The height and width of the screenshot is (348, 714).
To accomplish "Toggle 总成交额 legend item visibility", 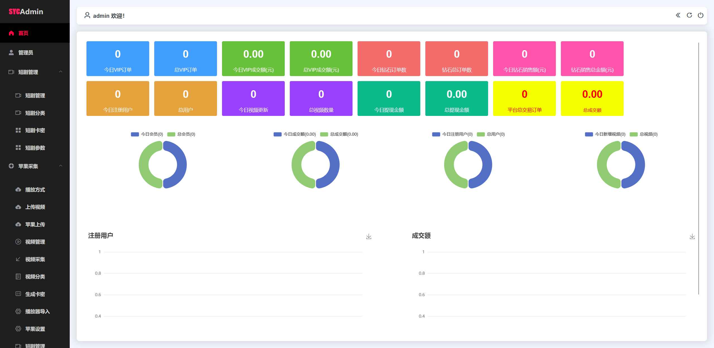I will pyautogui.click(x=339, y=134).
